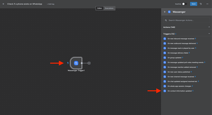Expand the Actions (148) section

click(209, 27)
